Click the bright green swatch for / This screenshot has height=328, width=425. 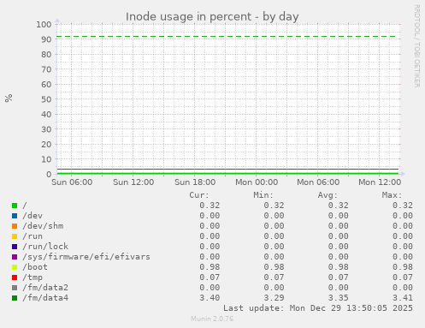click(15, 206)
